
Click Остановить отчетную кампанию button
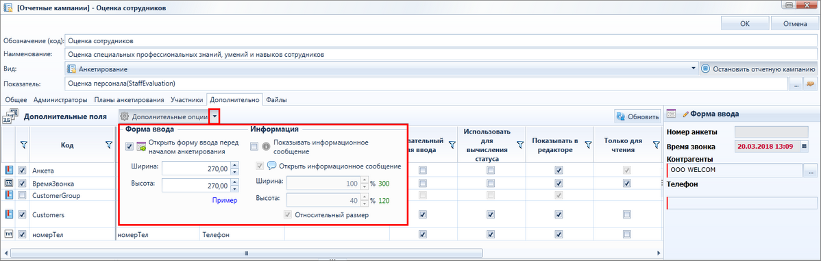(759, 69)
